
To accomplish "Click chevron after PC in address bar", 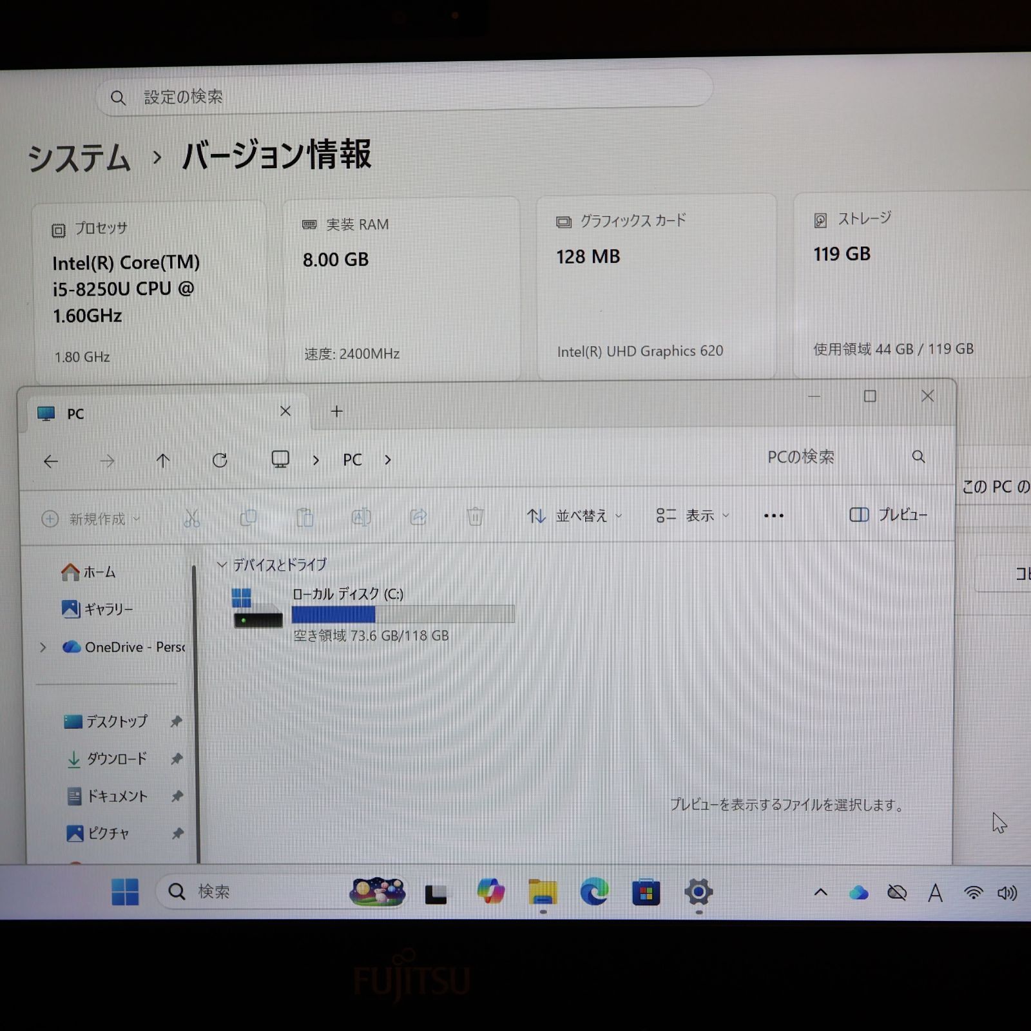I will [x=387, y=459].
